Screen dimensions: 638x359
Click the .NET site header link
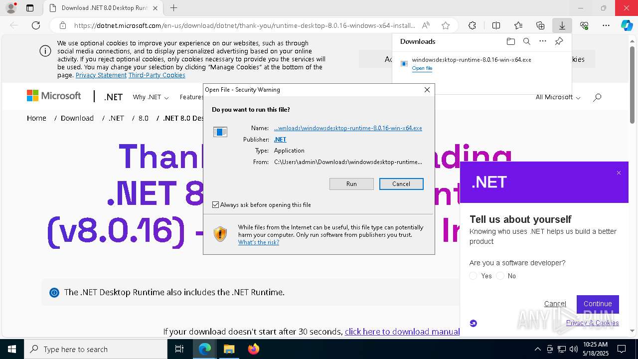point(113,97)
